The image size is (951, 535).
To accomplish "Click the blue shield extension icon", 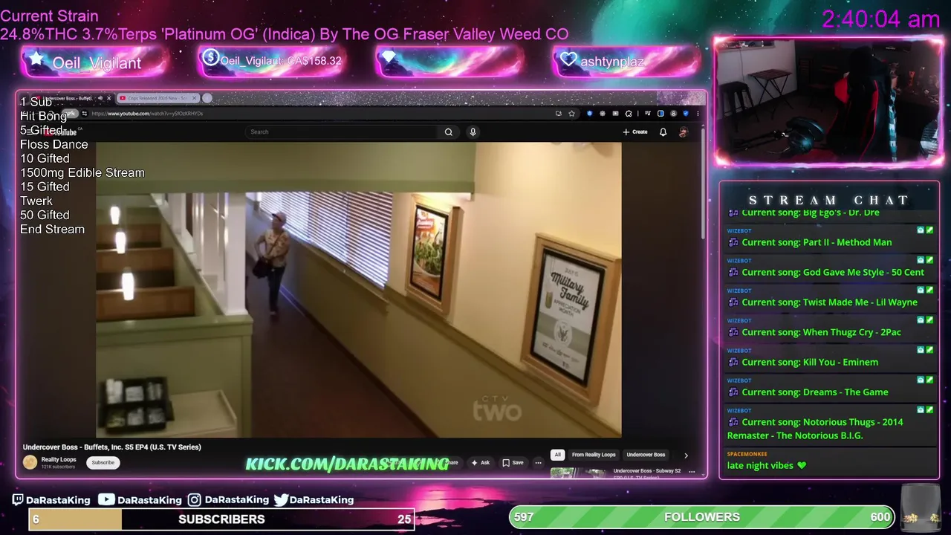I will [x=686, y=114].
